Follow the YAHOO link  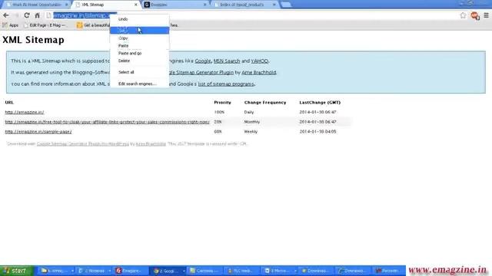(x=260, y=61)
